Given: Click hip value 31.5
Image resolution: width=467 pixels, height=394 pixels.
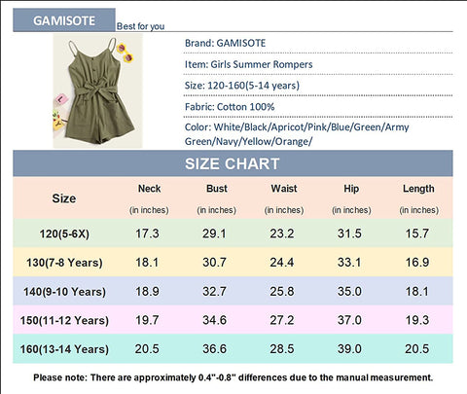Looking at the screenshot, I should [x=349, y=233].
